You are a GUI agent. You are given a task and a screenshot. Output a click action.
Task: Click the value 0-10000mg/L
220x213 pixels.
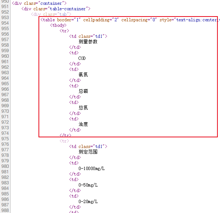[91, 169]
